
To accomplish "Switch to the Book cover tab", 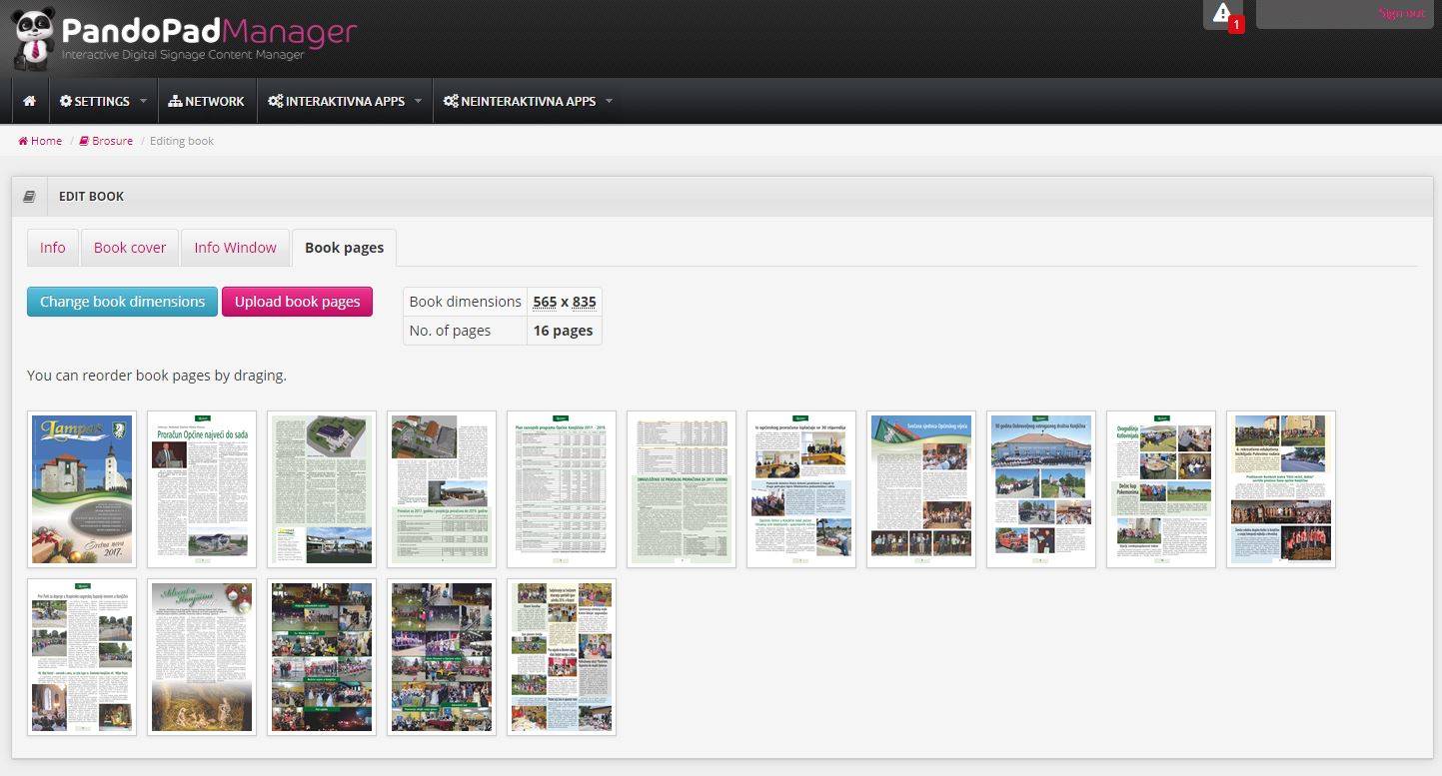I will (130, 248).
